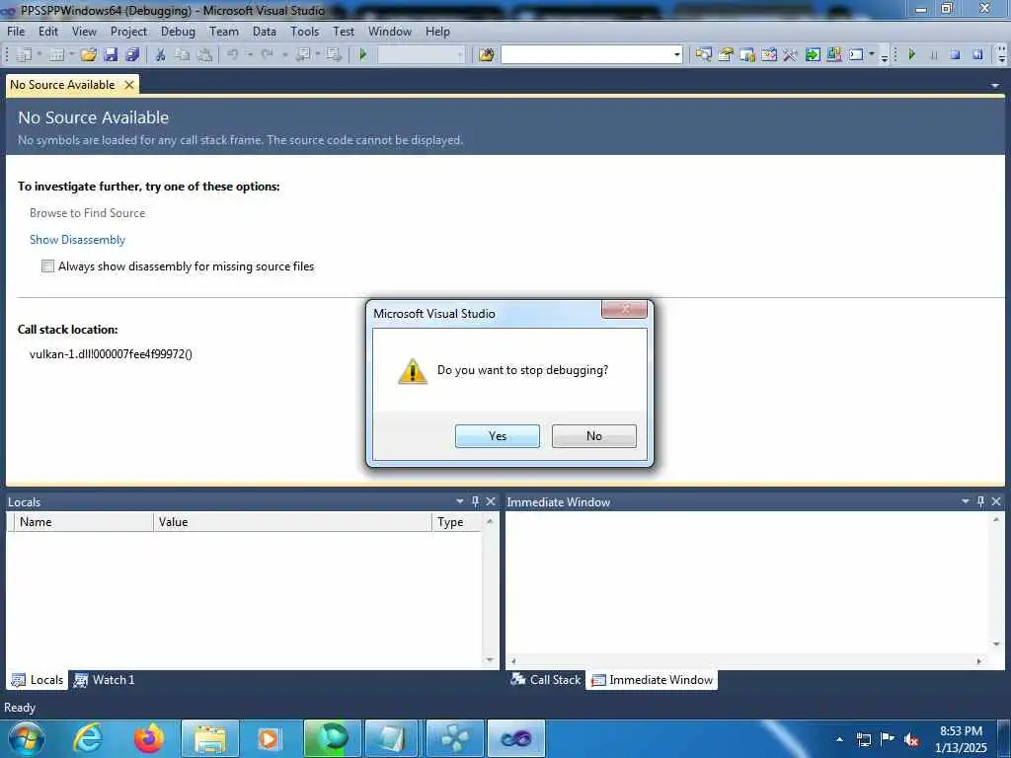Click Browse to Find Source link
The image size is (1011, 758).
pos(87,213)
